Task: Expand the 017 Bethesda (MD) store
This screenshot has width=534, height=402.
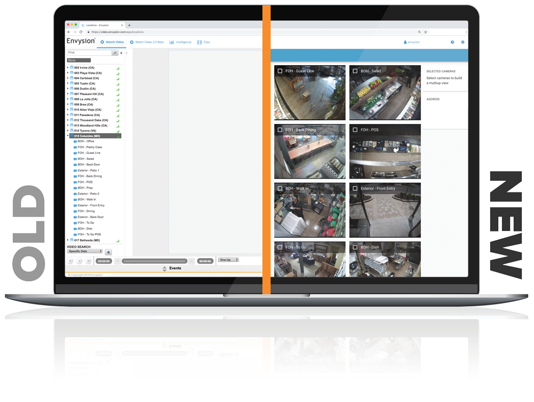Action: click(68, 240)
